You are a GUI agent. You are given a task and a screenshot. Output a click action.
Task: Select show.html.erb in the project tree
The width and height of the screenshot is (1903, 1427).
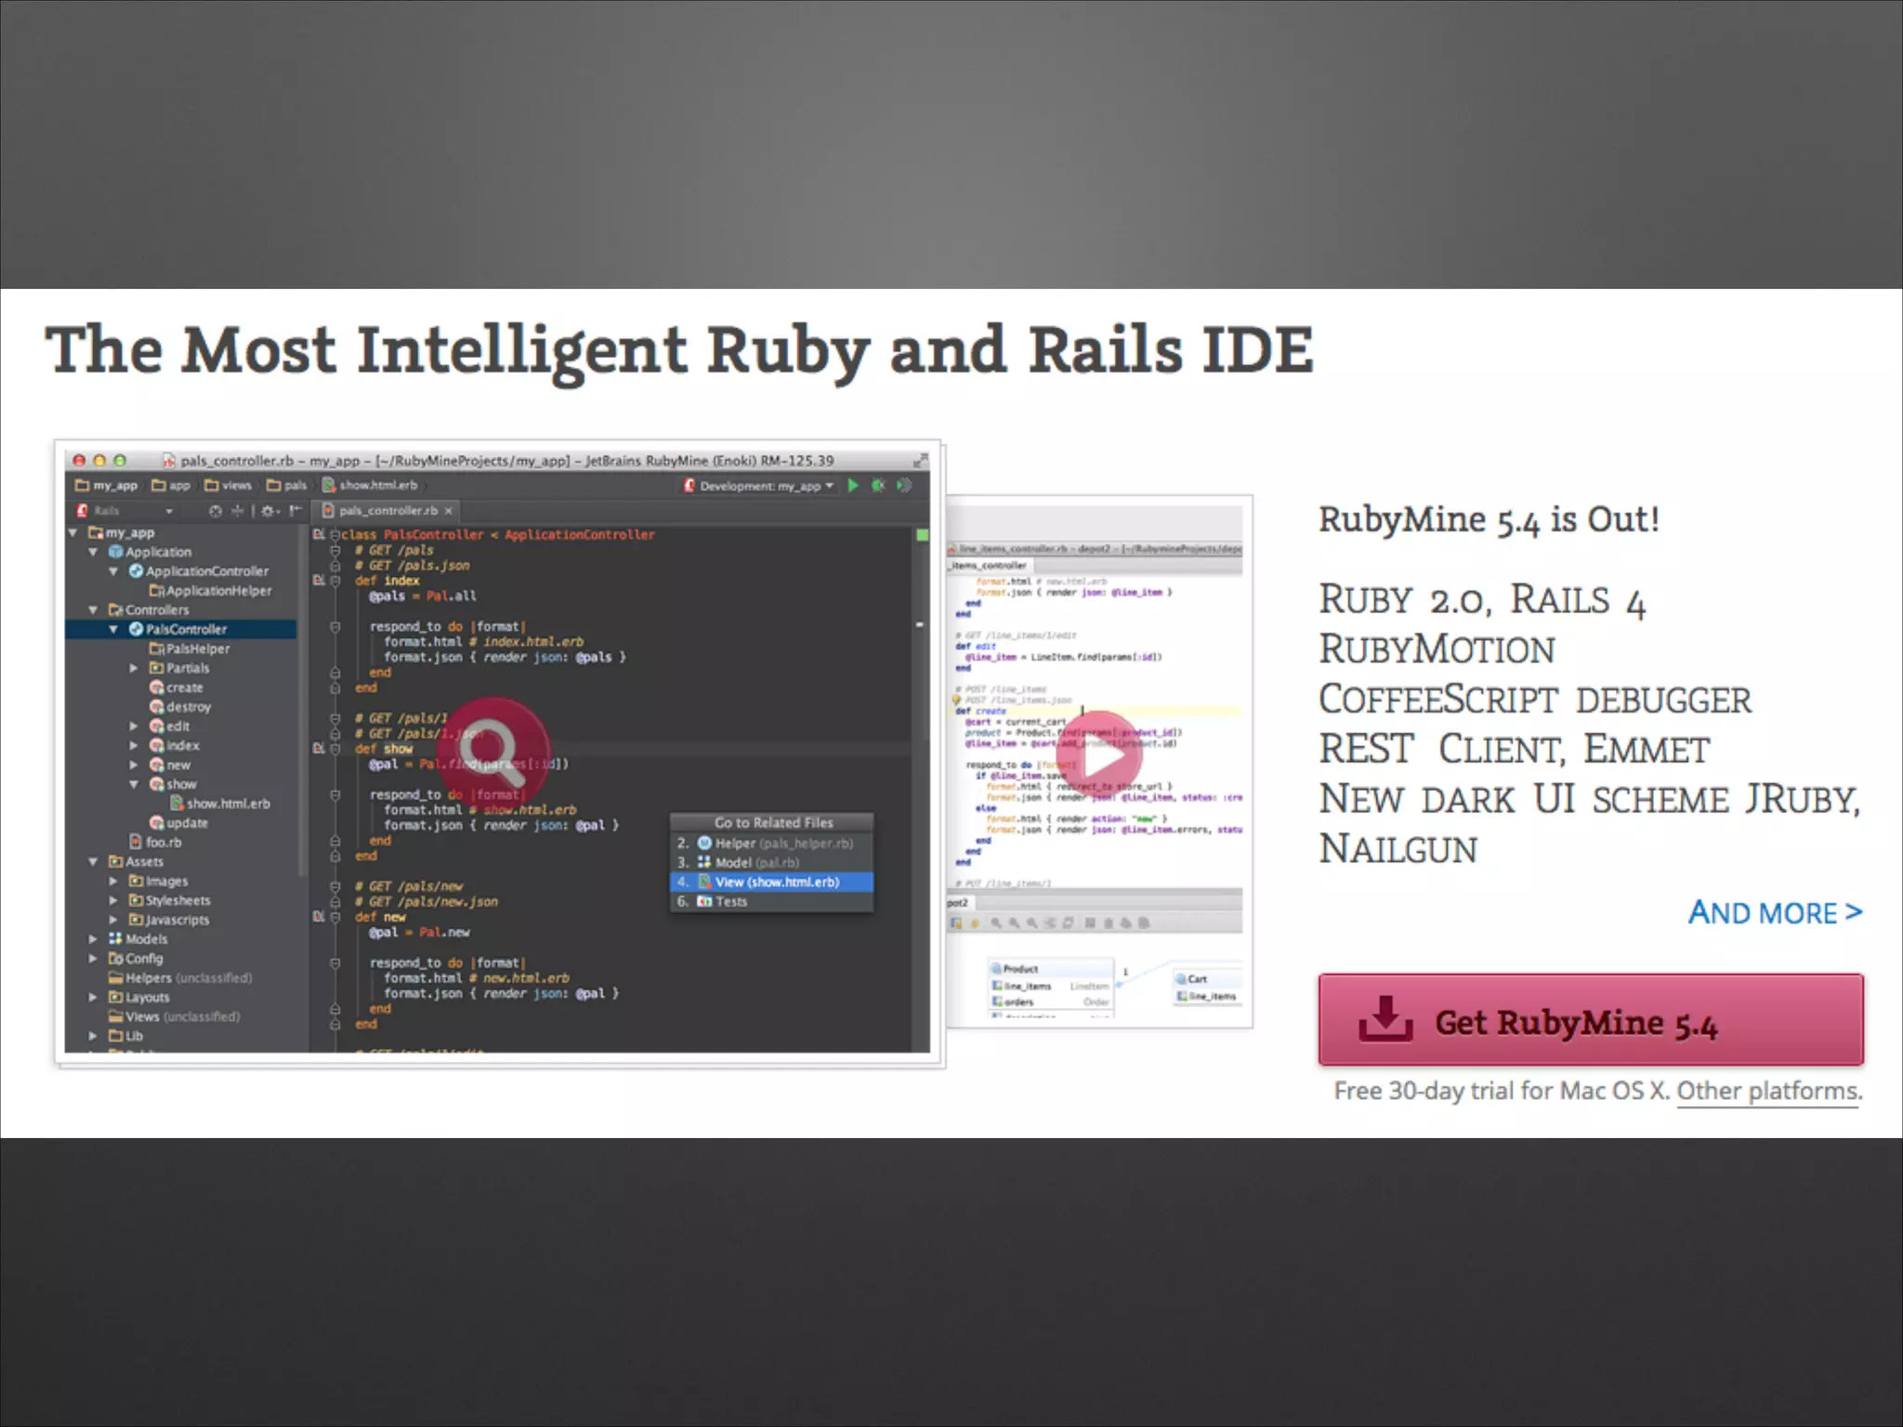point(228,804)
